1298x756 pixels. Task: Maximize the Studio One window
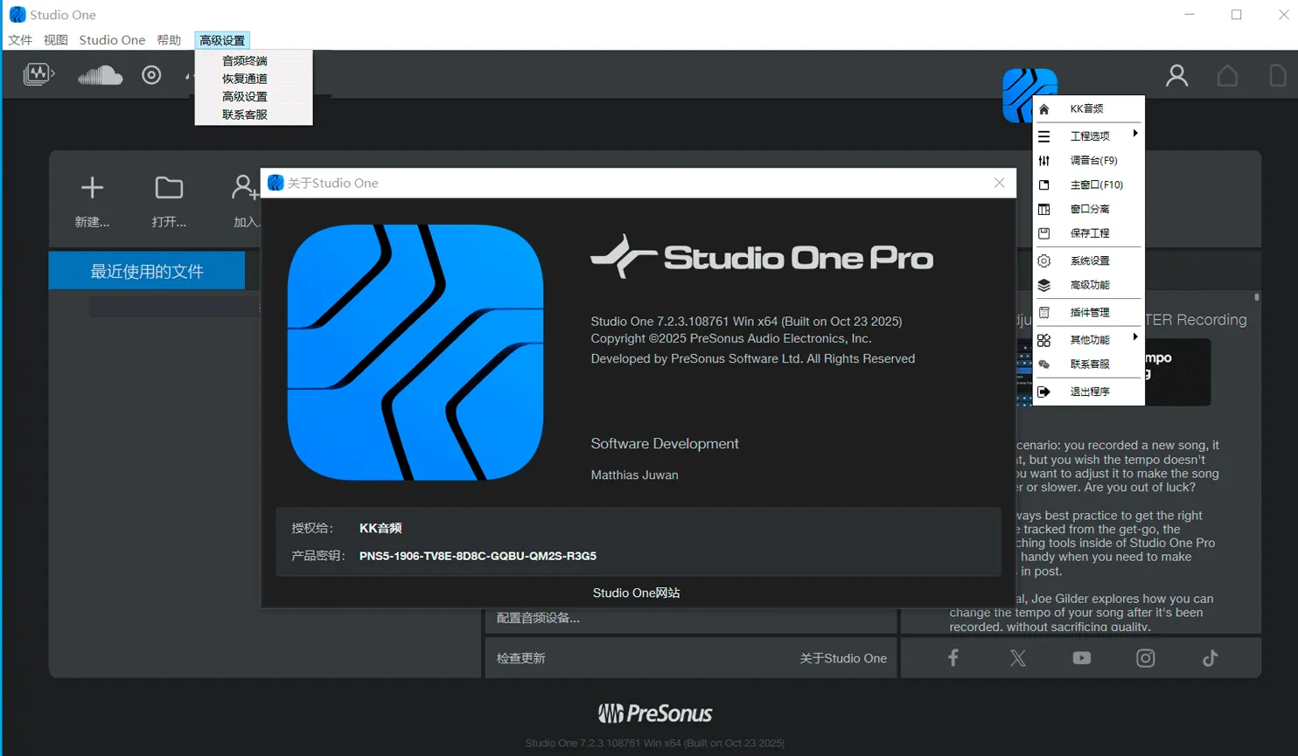click(1237, 15)
